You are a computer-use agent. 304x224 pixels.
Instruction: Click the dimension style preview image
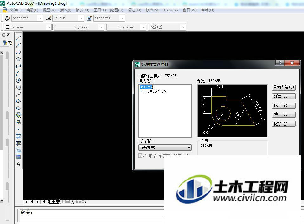232,111
